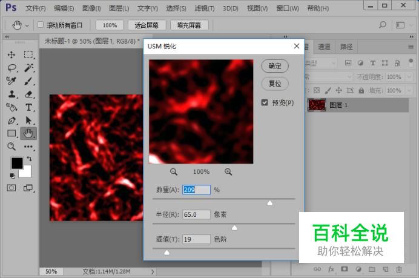This screenshot has height=278, width=419.
Task: Select the Magic Wand tool
Action: (28, 68)
